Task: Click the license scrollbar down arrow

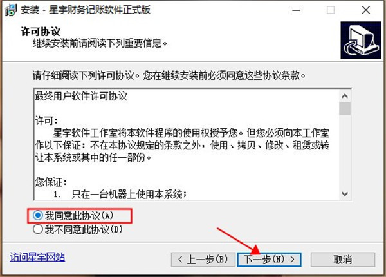Action: [x=345, y=194]
